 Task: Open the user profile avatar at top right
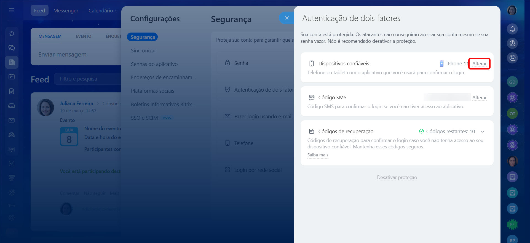(512, 10)
